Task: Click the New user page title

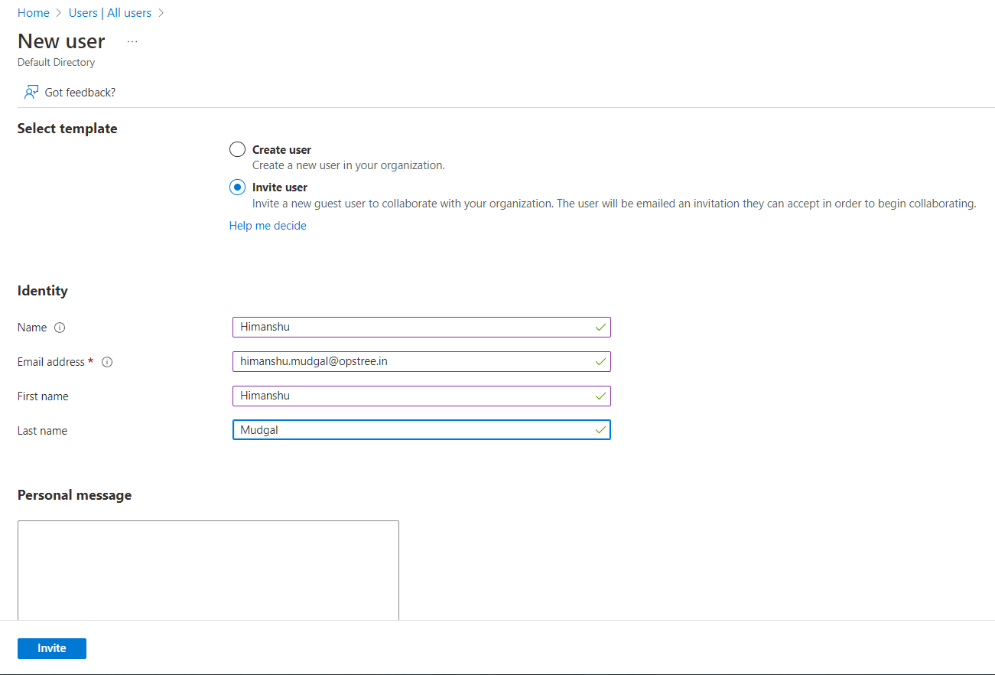Action: (x=61, y=41)
